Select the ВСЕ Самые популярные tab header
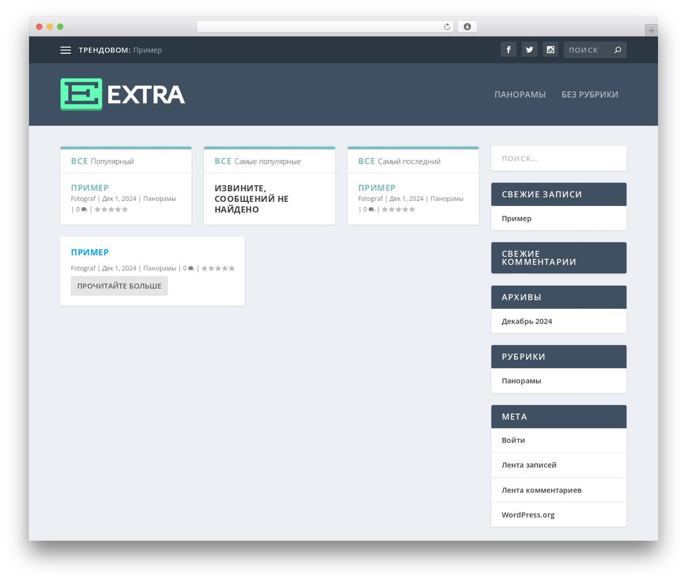 pos(258,161)
